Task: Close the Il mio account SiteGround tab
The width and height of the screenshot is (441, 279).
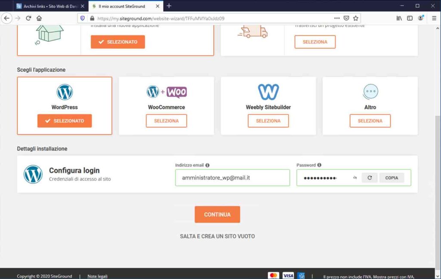Action: [x=158, y=6]
